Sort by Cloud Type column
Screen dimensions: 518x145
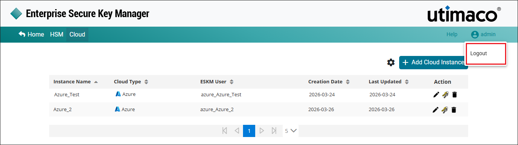click(x=131, y=82)
